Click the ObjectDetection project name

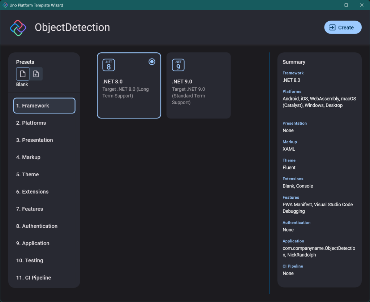tap(72, 27)
